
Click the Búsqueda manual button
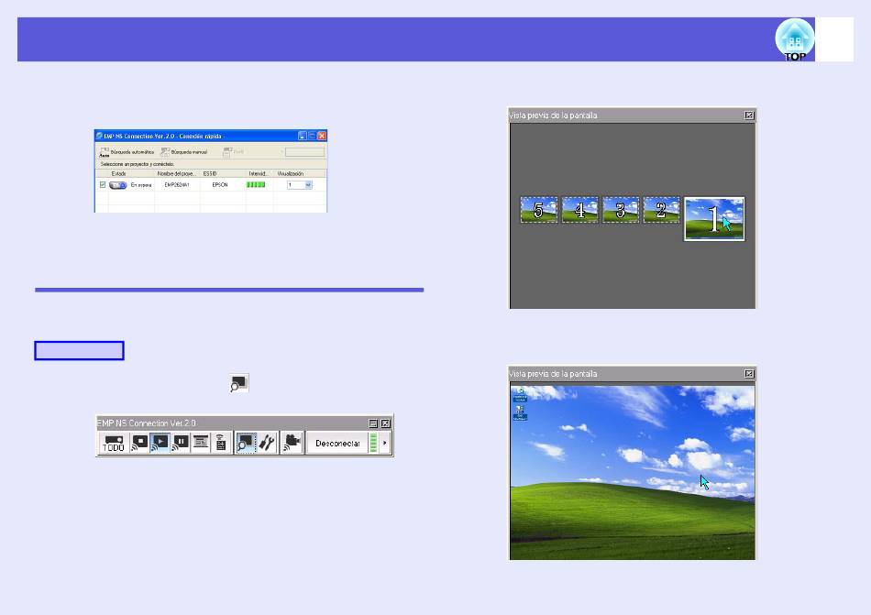(x=184, y=152)
